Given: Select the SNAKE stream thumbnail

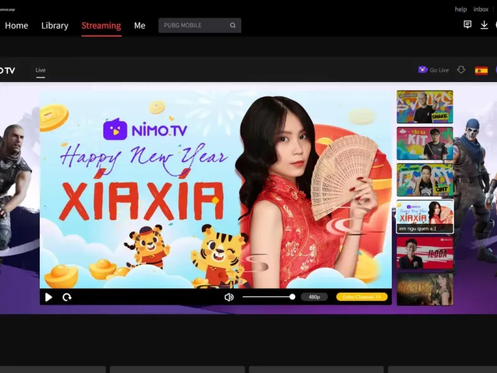Looking at the screenshot, I should 425,107.
